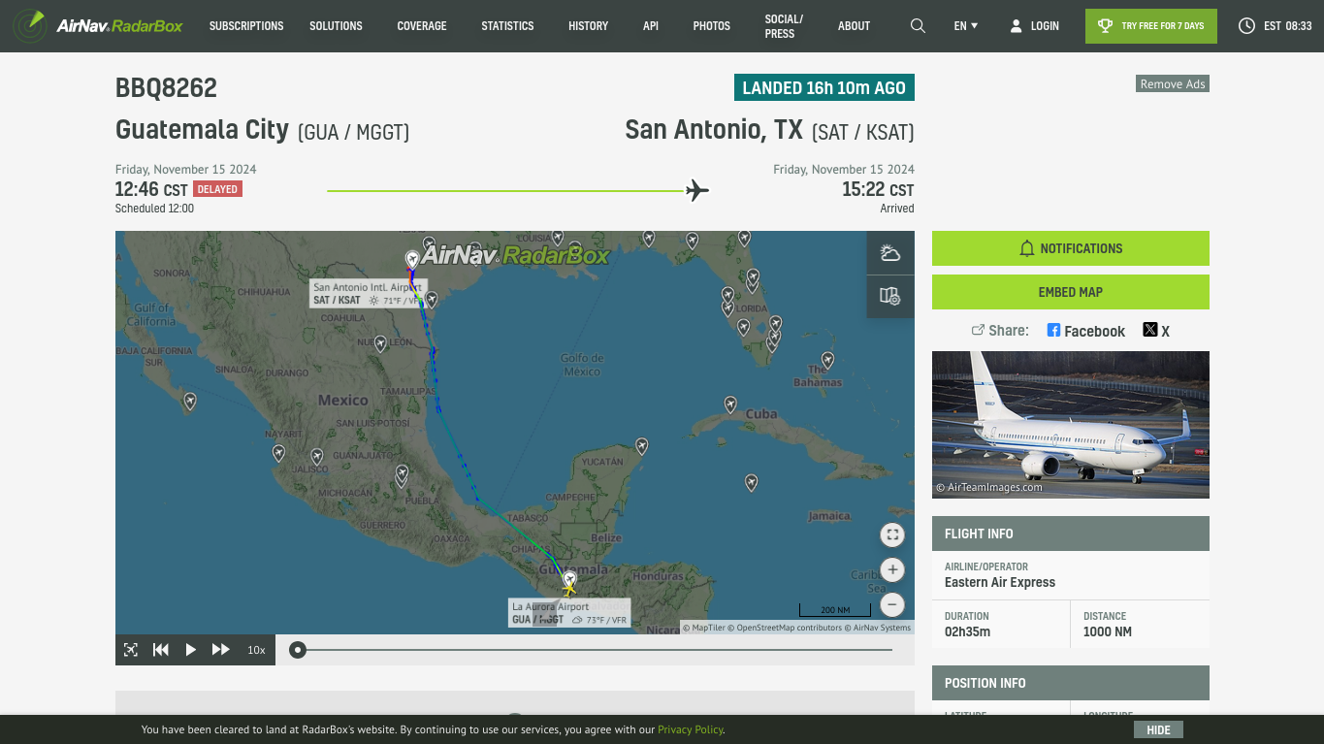Share flight on Facebook
The image size is (1324, 744).
[1085, 331]
